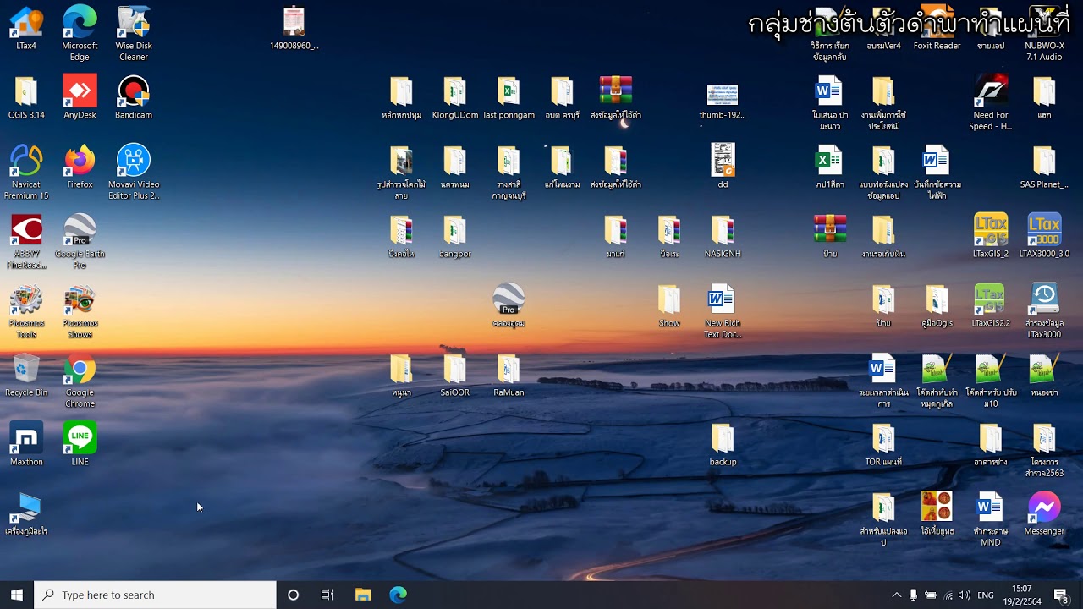
Task: Open Maxthon browser shortcut
Action: click(26, 444)
